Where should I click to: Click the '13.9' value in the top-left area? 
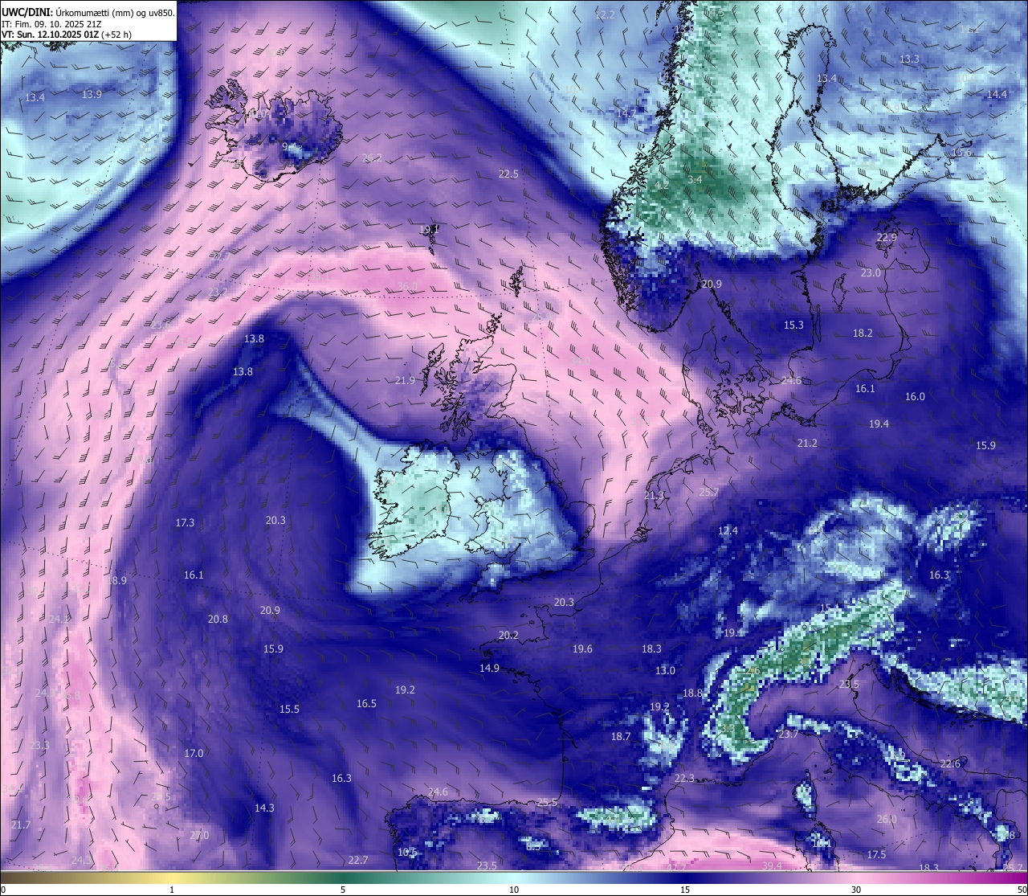pos(92,94)
